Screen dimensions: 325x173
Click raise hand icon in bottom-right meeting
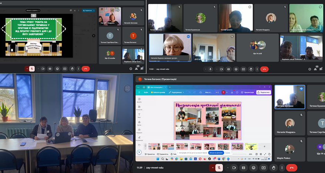tap(273, 167)
